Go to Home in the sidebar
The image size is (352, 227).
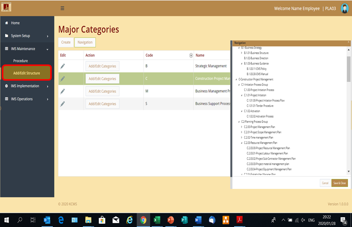coord(15,23)
